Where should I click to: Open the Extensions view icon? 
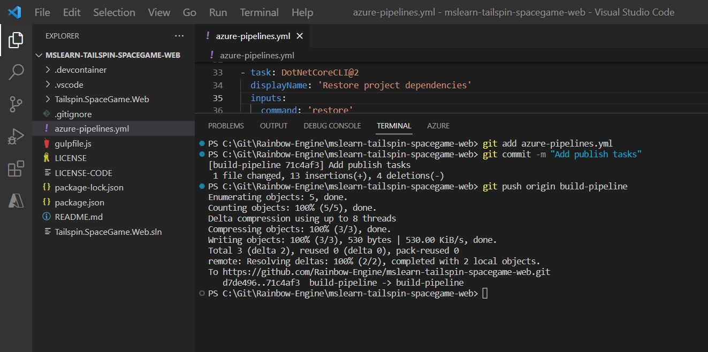pyautogui.click(x=16, y=169)
